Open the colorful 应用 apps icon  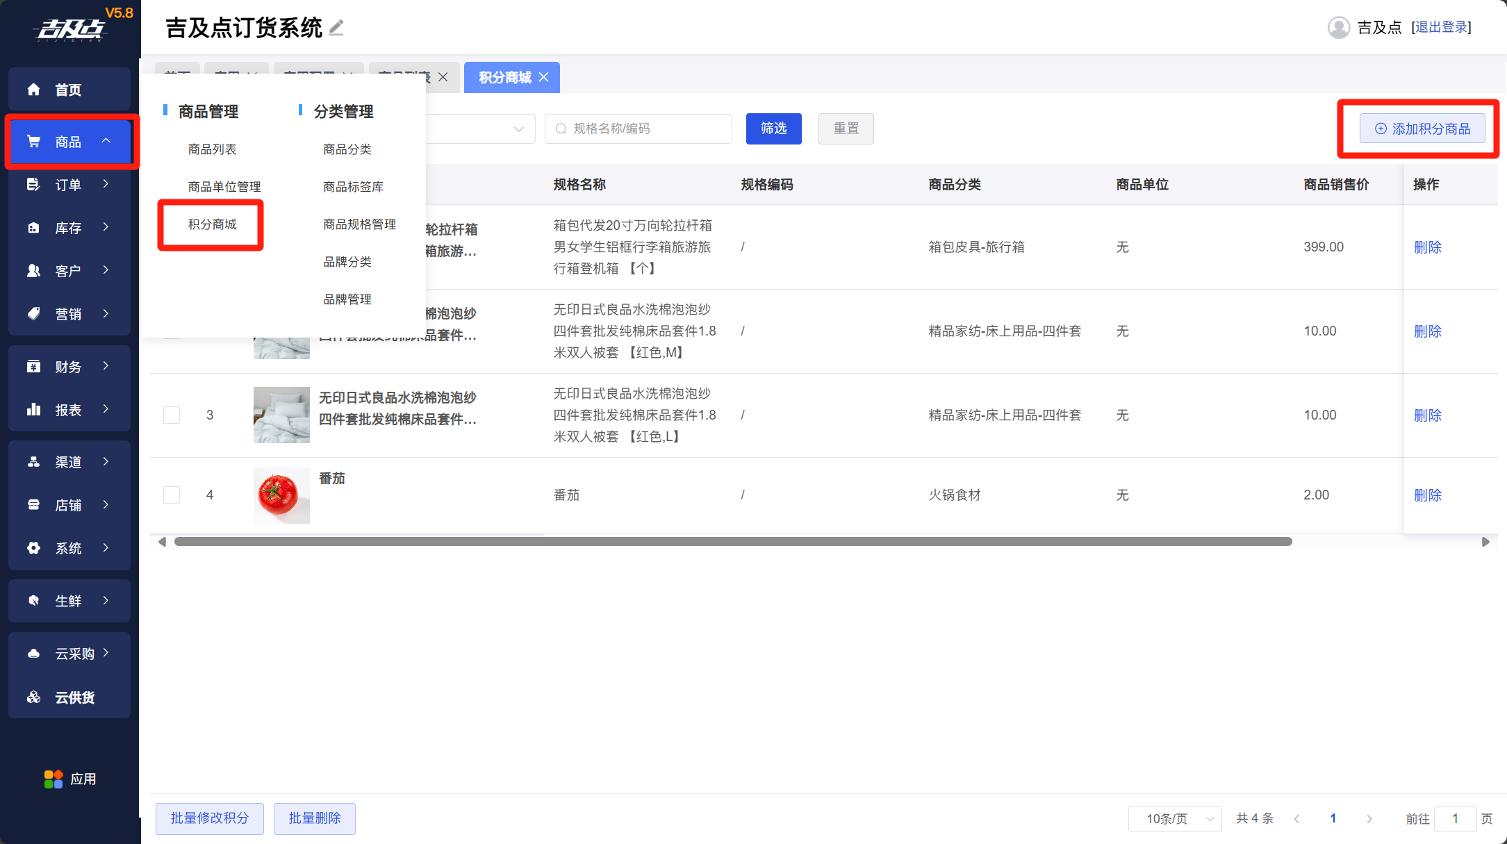point(53,779)
